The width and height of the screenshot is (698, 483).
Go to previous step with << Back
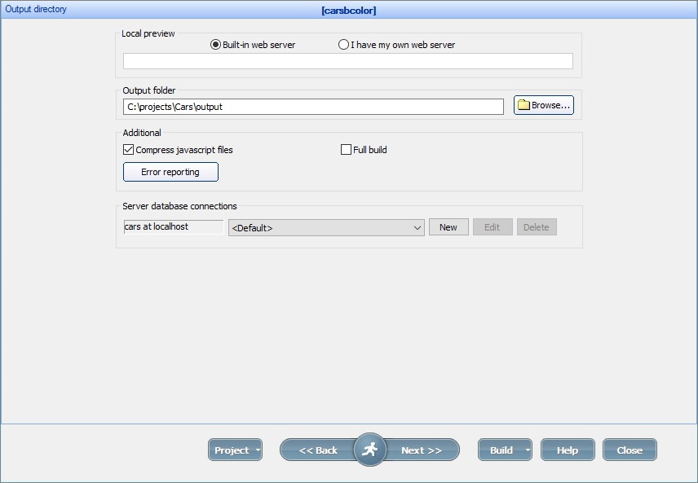click(x=318, y=450)
